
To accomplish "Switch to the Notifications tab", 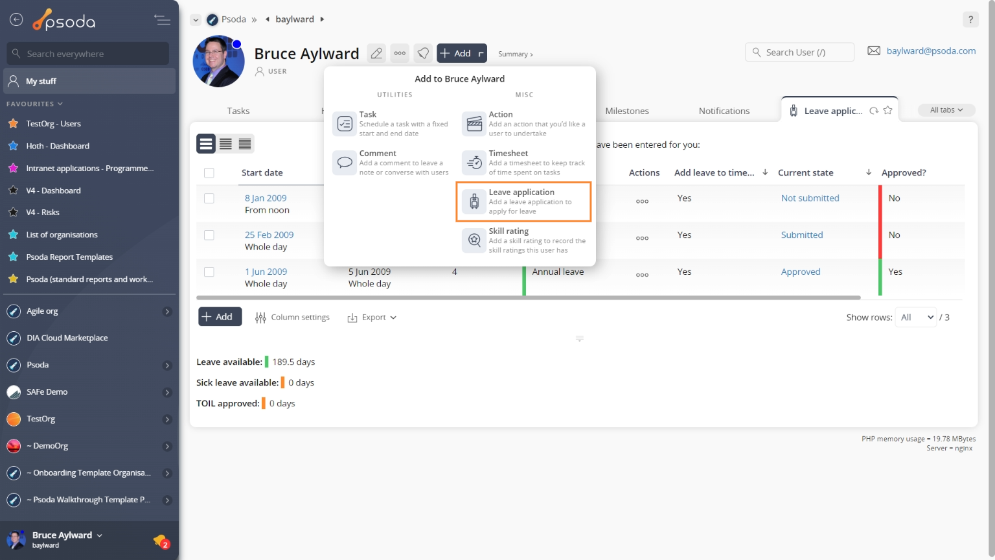I will pos(724,111).
